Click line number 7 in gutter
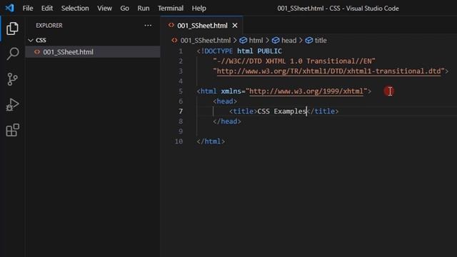The width and height of the screenshot is (457, 257). click(x=181, y=111)
